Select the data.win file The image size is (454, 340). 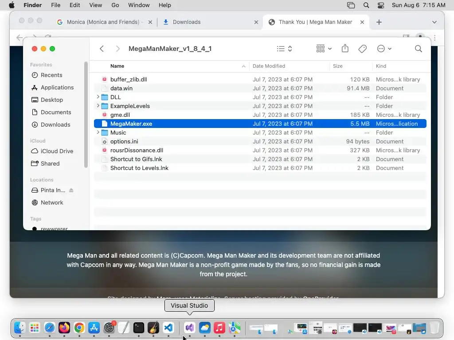click(x=260, y=88)
